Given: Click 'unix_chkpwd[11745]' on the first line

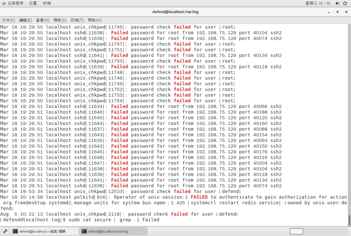Looking at the screenshot, I should [x=99, y=27].
